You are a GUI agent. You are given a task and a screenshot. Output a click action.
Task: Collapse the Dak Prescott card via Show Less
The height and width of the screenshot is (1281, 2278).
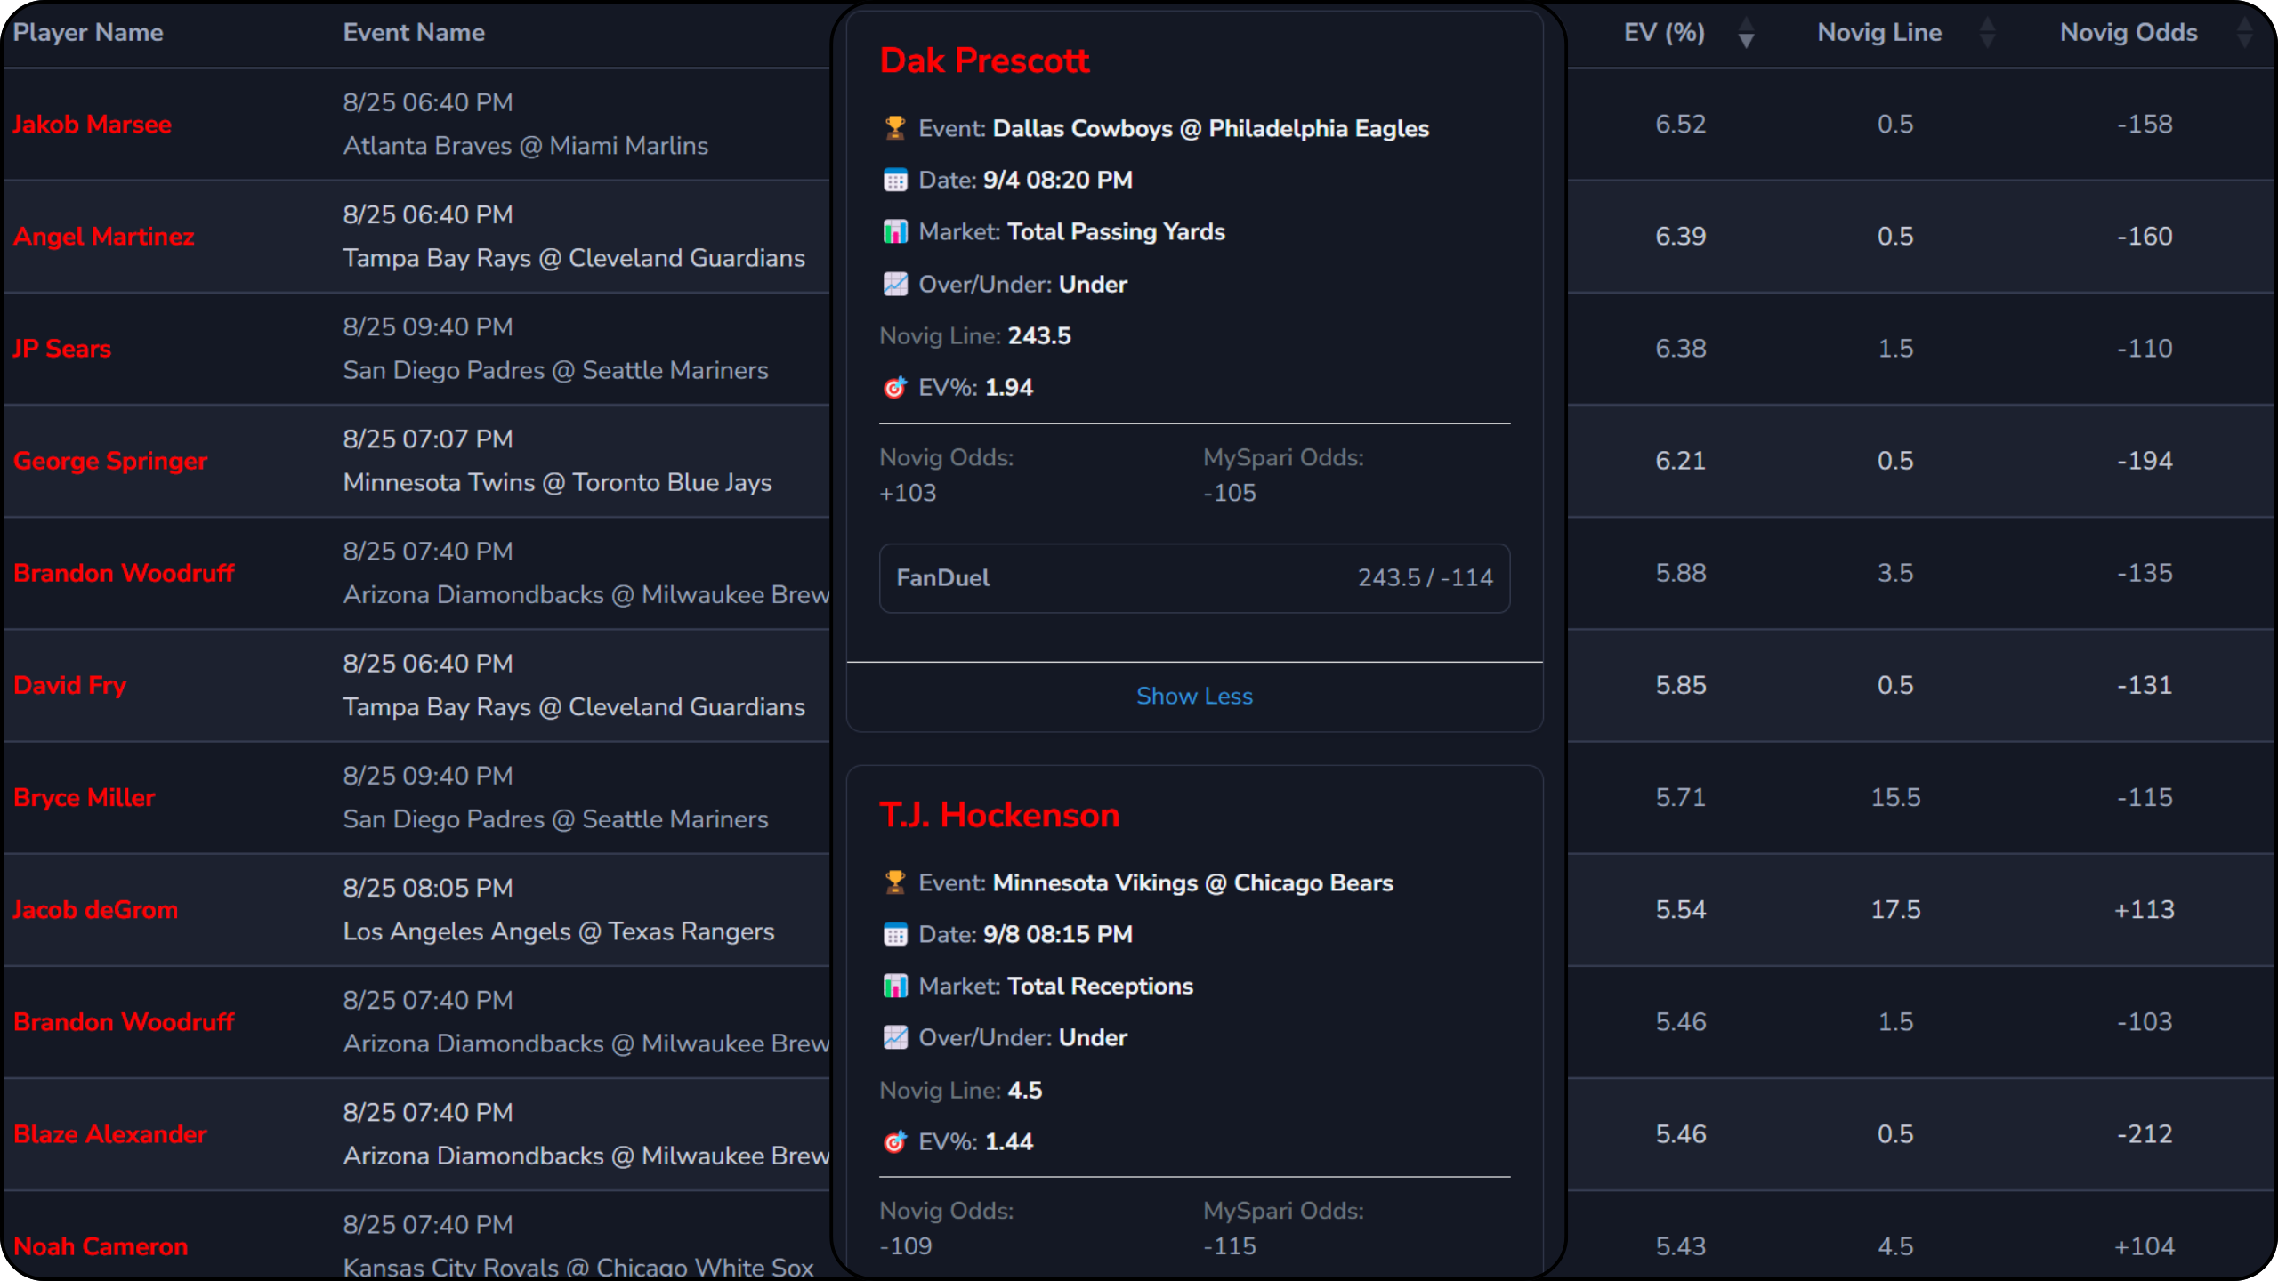pos(1194,696)
